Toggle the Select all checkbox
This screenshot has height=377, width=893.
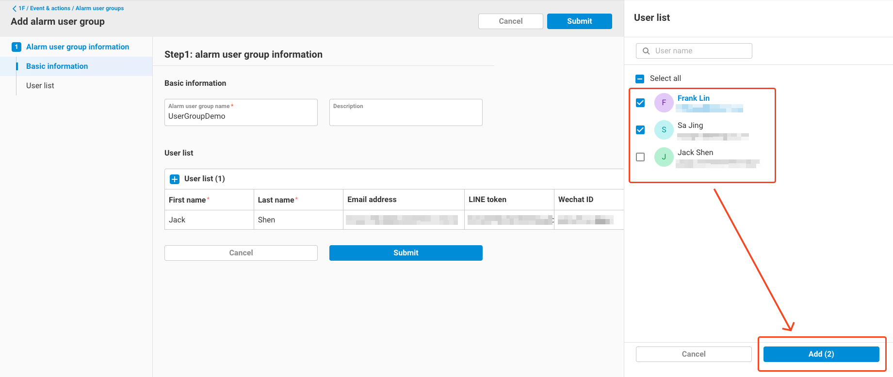coord(640,79)
